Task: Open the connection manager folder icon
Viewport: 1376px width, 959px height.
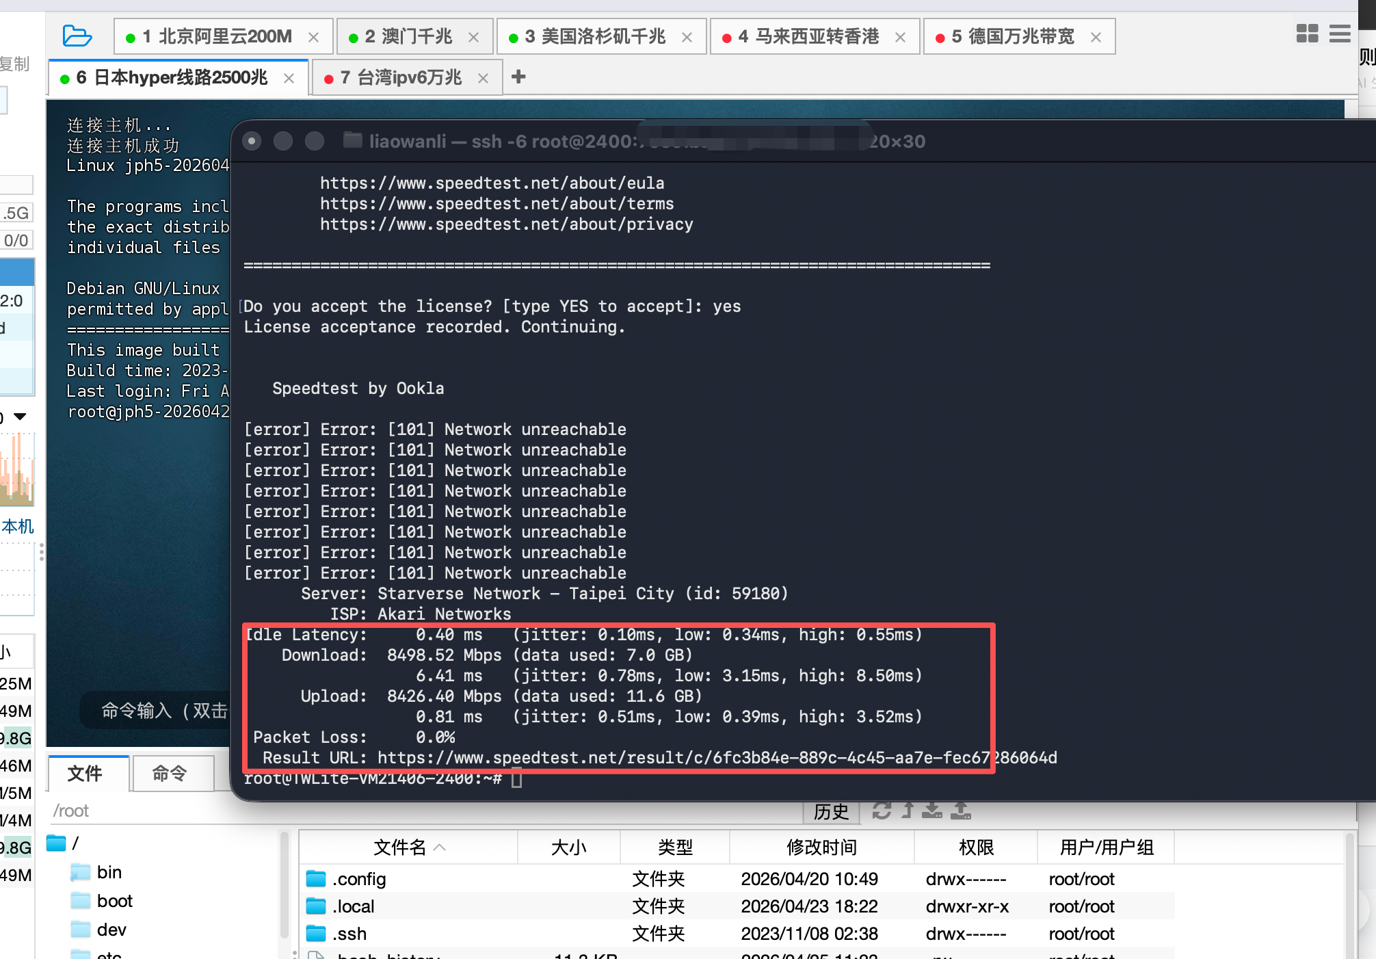Action: (x=77, y=36)
